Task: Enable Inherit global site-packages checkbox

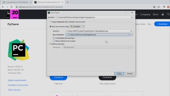Action: click(x=54, y=38)
